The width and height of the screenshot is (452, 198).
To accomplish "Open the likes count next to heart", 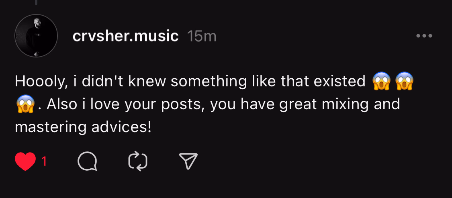I will pyautogui.click(x=44, y=162).
